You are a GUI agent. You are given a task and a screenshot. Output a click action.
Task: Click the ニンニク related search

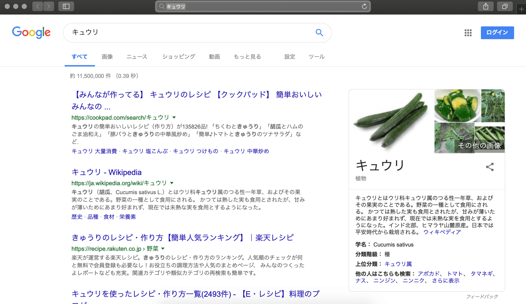point(413,281)
